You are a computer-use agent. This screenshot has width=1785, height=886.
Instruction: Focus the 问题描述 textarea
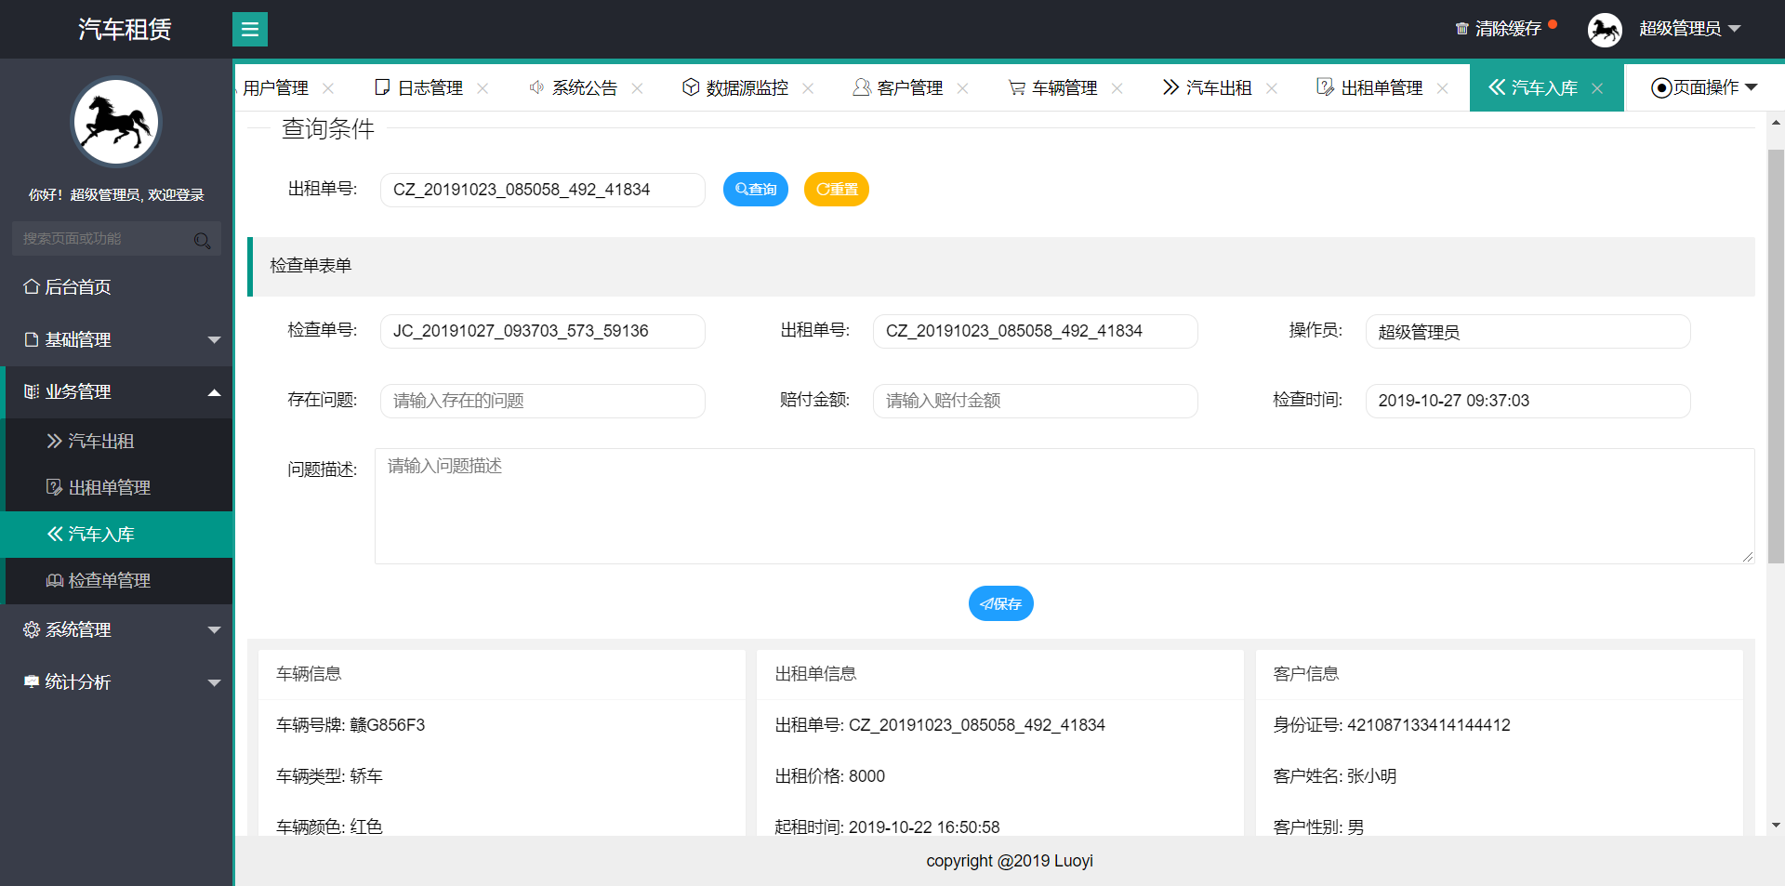pos(1064,507)
